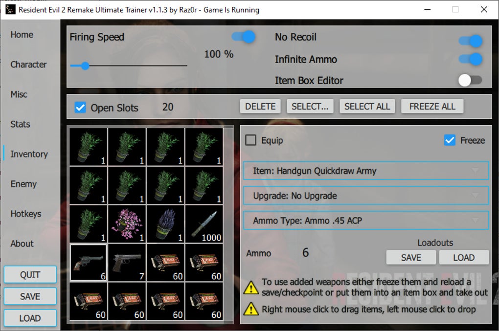This screenshot has height=331, width=499.
Task: Select the pink red herb inventory slot
Action: [127, 224]
